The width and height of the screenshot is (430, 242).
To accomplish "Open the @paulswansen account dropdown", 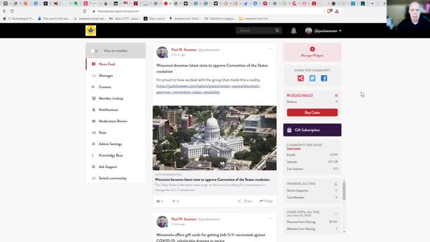I will (323, 31).
